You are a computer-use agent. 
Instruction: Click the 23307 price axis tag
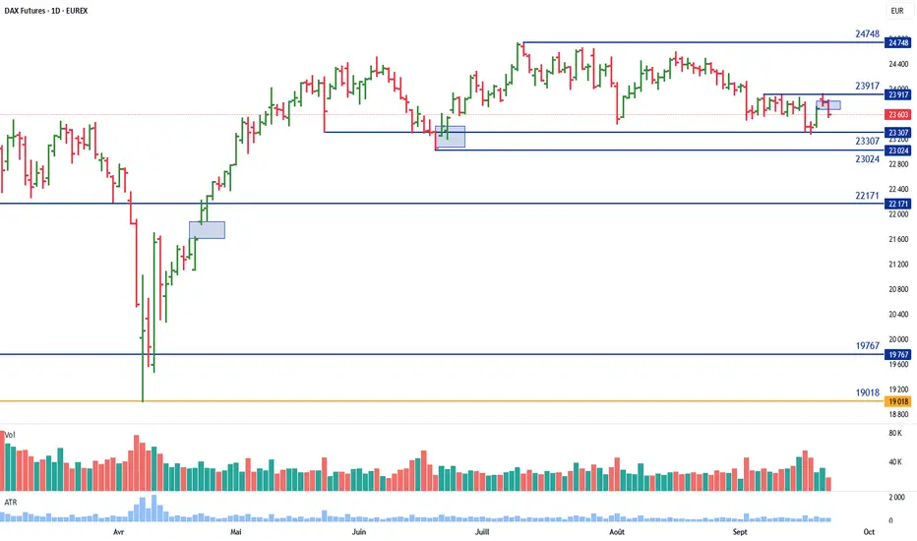tap(897, 132)
